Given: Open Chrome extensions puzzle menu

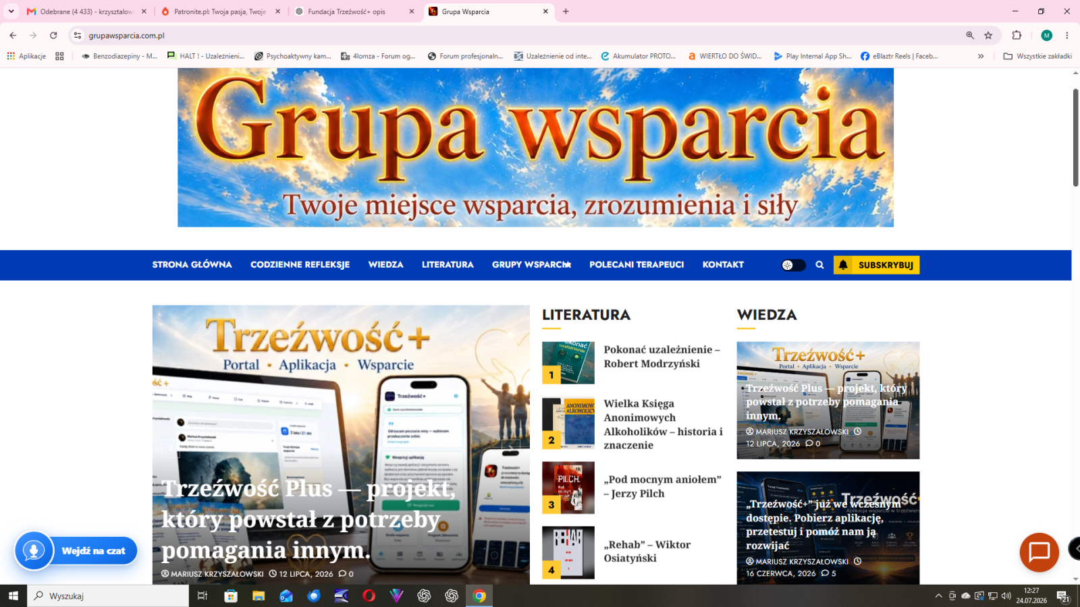Looking at the screenshot, I should (1017, 36).
